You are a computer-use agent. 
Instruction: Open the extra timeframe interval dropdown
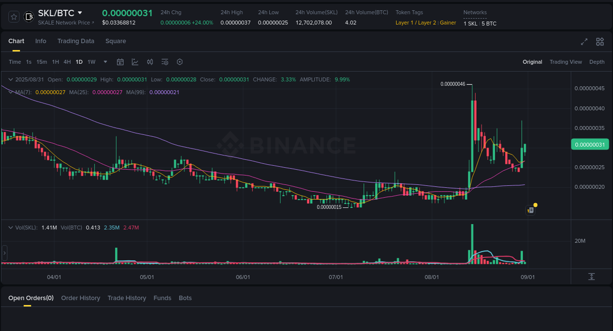(x=105, y=62)
